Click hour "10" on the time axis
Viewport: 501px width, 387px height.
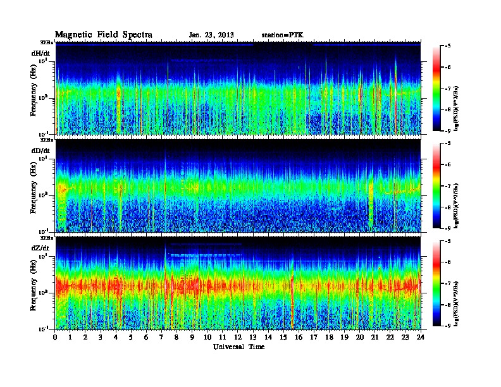(x=207, y=337)
